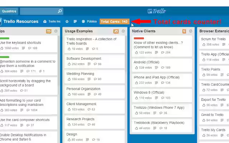Viewport: 229px width, 143px height.
Task: Click thumbs-up votes icon on Android (Official)
Action: [137, 68]
